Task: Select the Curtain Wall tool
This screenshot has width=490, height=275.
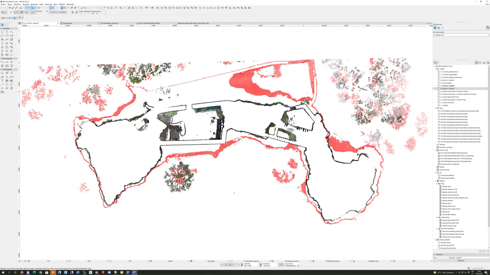Action: (x=11, y=40)
